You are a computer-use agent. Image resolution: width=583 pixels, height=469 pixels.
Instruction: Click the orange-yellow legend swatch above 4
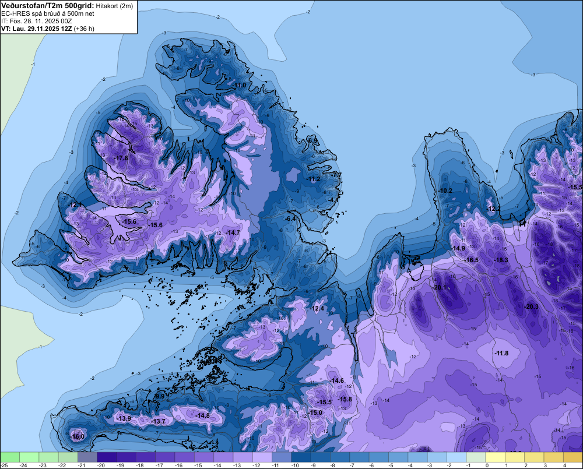click(x=573, y=457)
